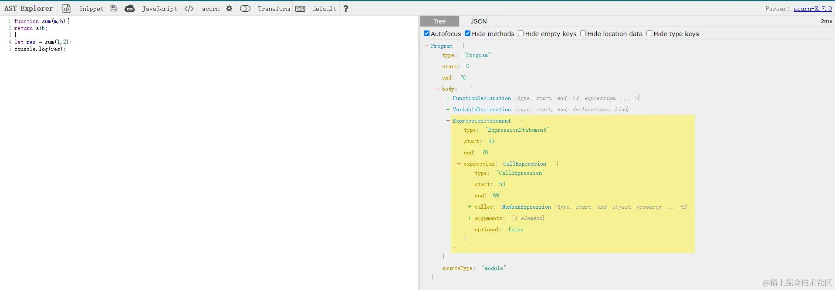The height and width of the screenshot is (290, 835).
Task: Open the acorn-8.7.0 parser link
Action: 812,8
